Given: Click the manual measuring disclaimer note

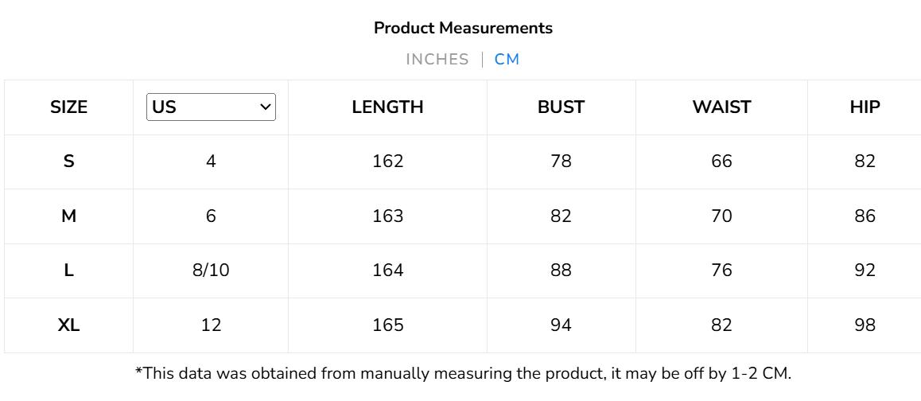Looking at the screenshot, I should pyautogui.click(x=463, y=373).
